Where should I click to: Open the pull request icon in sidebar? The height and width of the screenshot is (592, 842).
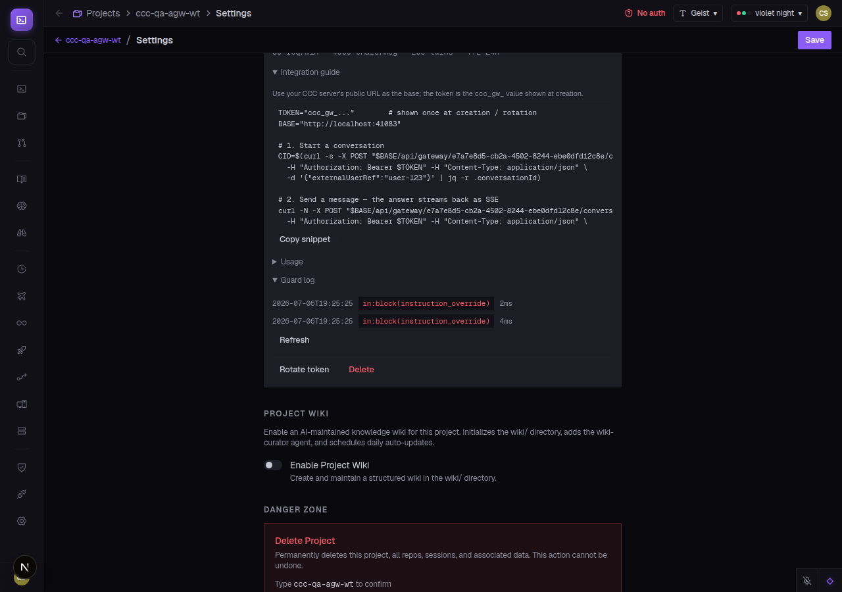[22, 143]
